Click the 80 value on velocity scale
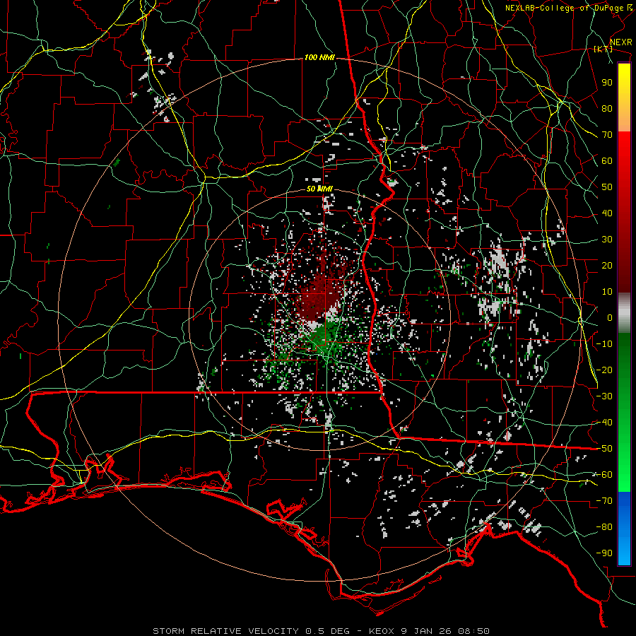This screenshot has height=636, width=636. pyautogui.click(x=607, y=108)
